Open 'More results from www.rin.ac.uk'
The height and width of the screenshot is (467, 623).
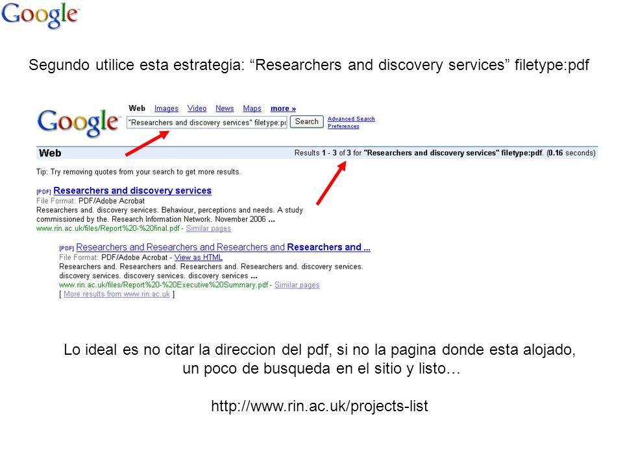(x=117, y=294)
